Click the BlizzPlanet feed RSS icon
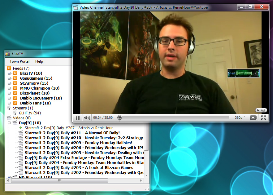The image size is (273, 195). pos(15,93)
